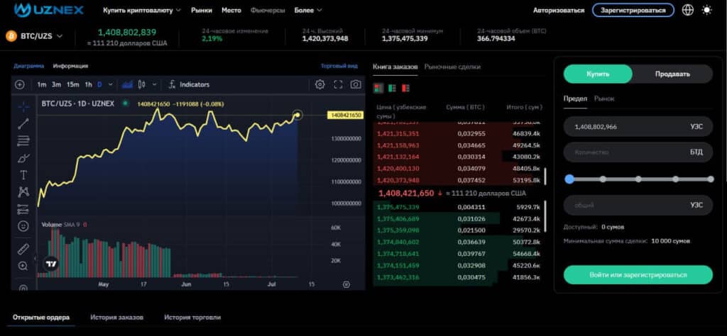Image resolution: width=727 pixels, height=336 pixels.
Task: Open the Indicators button
Action: (189, 84)
